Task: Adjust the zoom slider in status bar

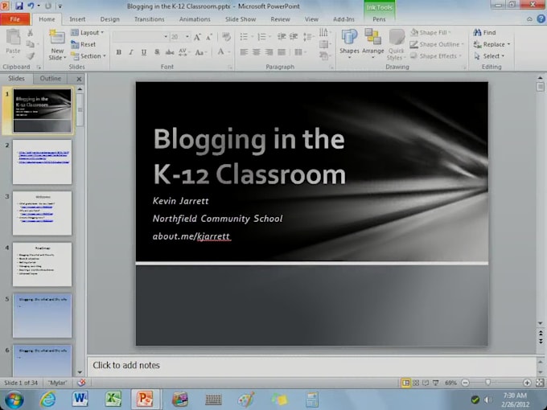Action: (x=488, y=383)
